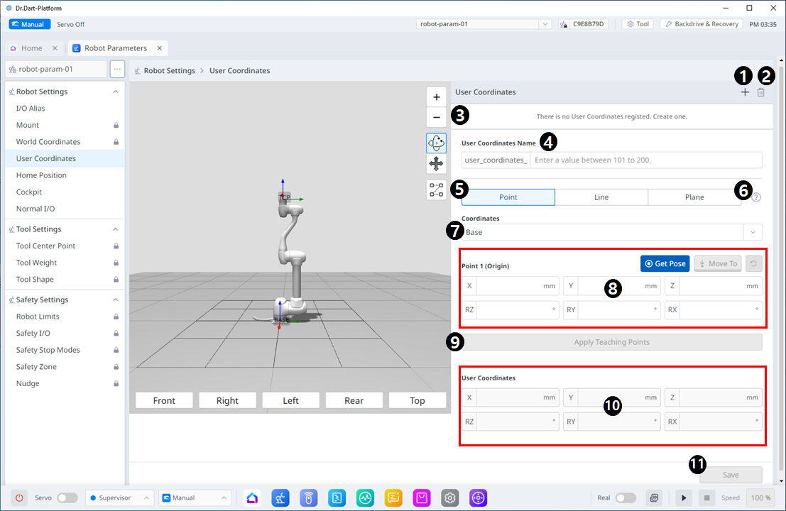Open the Supervisor role dropdown
This screenshot has width=786, height=511.
coord(119,498)
